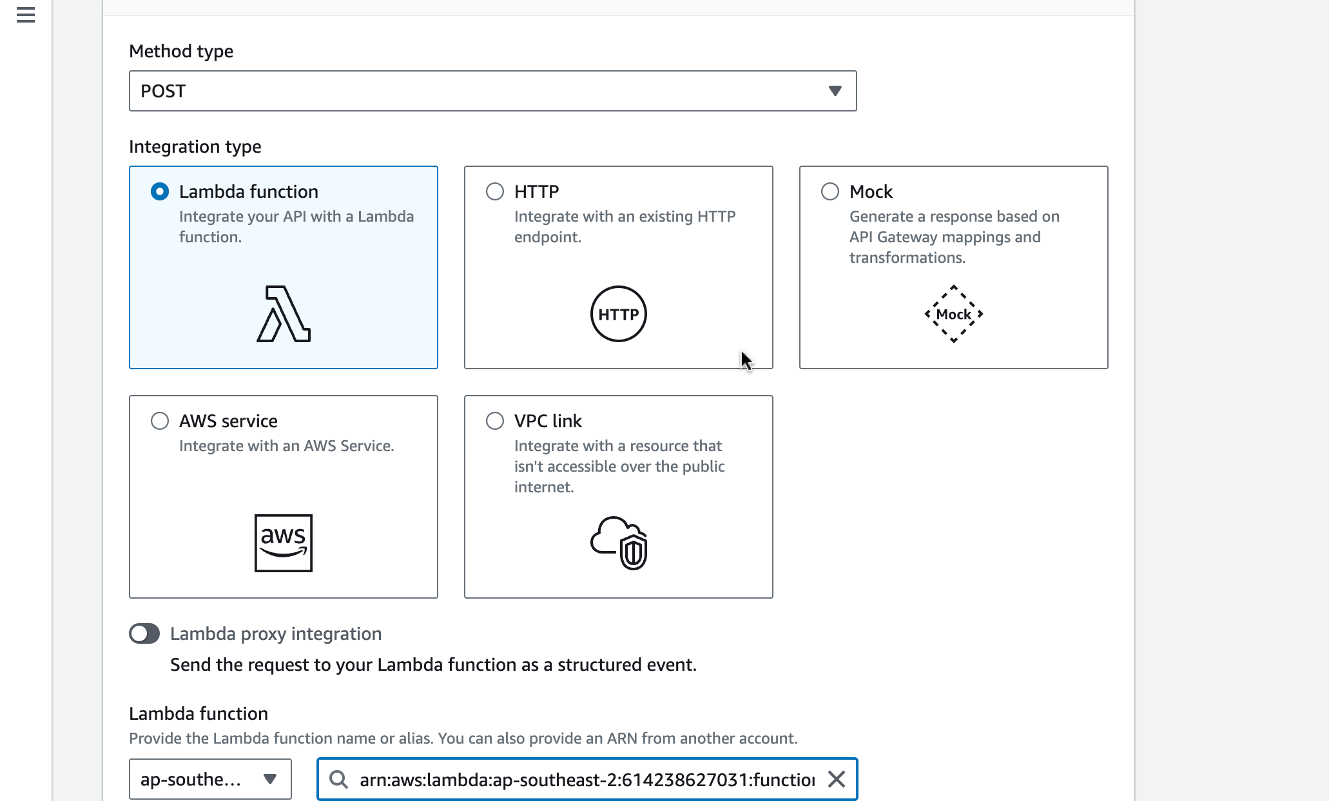The image size is (1329, 801).
Task: Click the Lambda function ARN input field
Action: (x=587, y=780)
